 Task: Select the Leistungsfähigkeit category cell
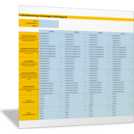point(29,63)
